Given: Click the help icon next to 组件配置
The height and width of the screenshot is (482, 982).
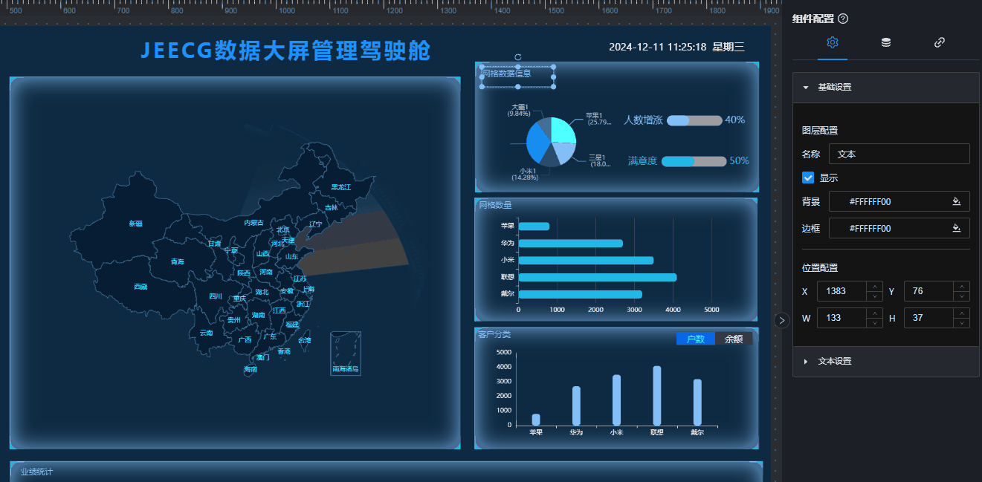Looking at the screenshot, I should [843, 19].
